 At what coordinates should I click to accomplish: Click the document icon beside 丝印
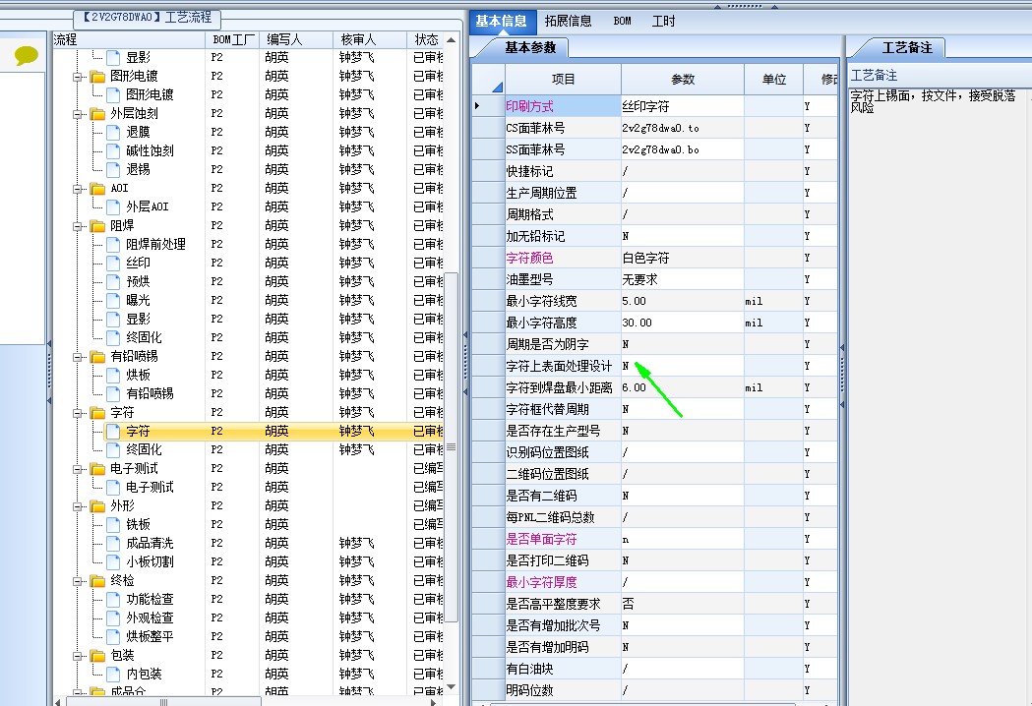113,264
